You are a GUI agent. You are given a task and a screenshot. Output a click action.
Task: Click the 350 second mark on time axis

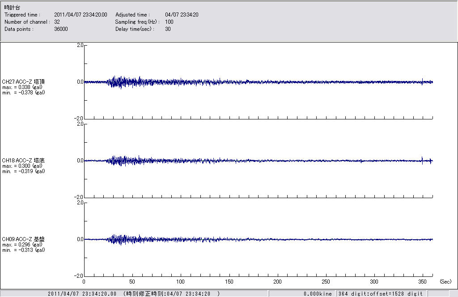point(423,282)
